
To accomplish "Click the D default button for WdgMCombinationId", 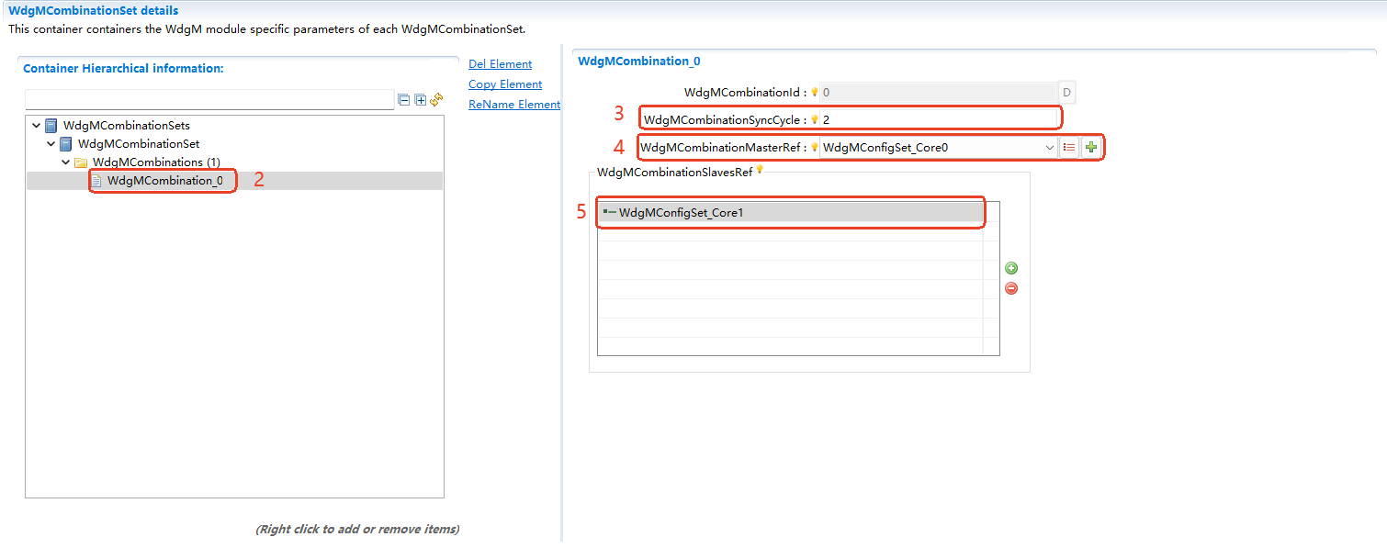I will pyautogui.click(x=1066, y=93).
